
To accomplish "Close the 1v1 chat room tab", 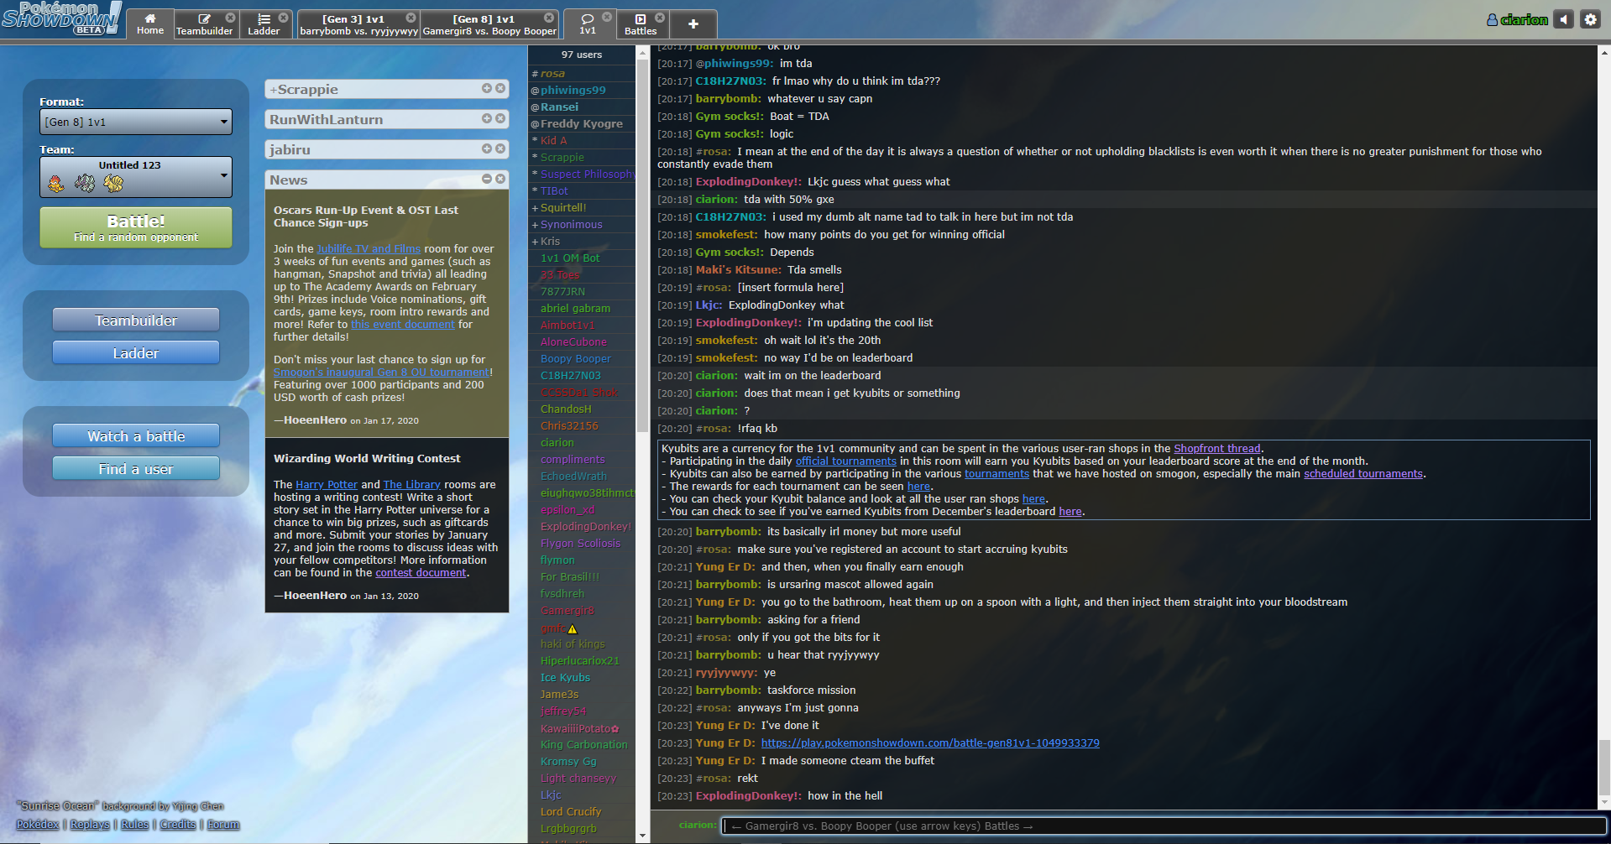I will (607, 18).
